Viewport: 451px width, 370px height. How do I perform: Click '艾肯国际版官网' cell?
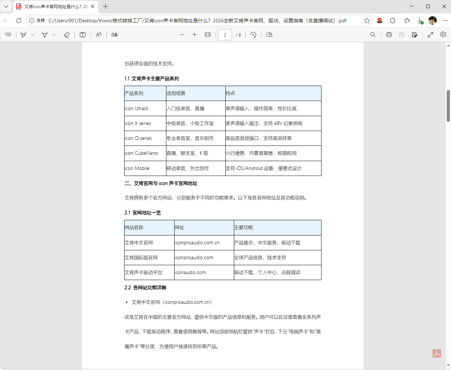coord(149,257)
